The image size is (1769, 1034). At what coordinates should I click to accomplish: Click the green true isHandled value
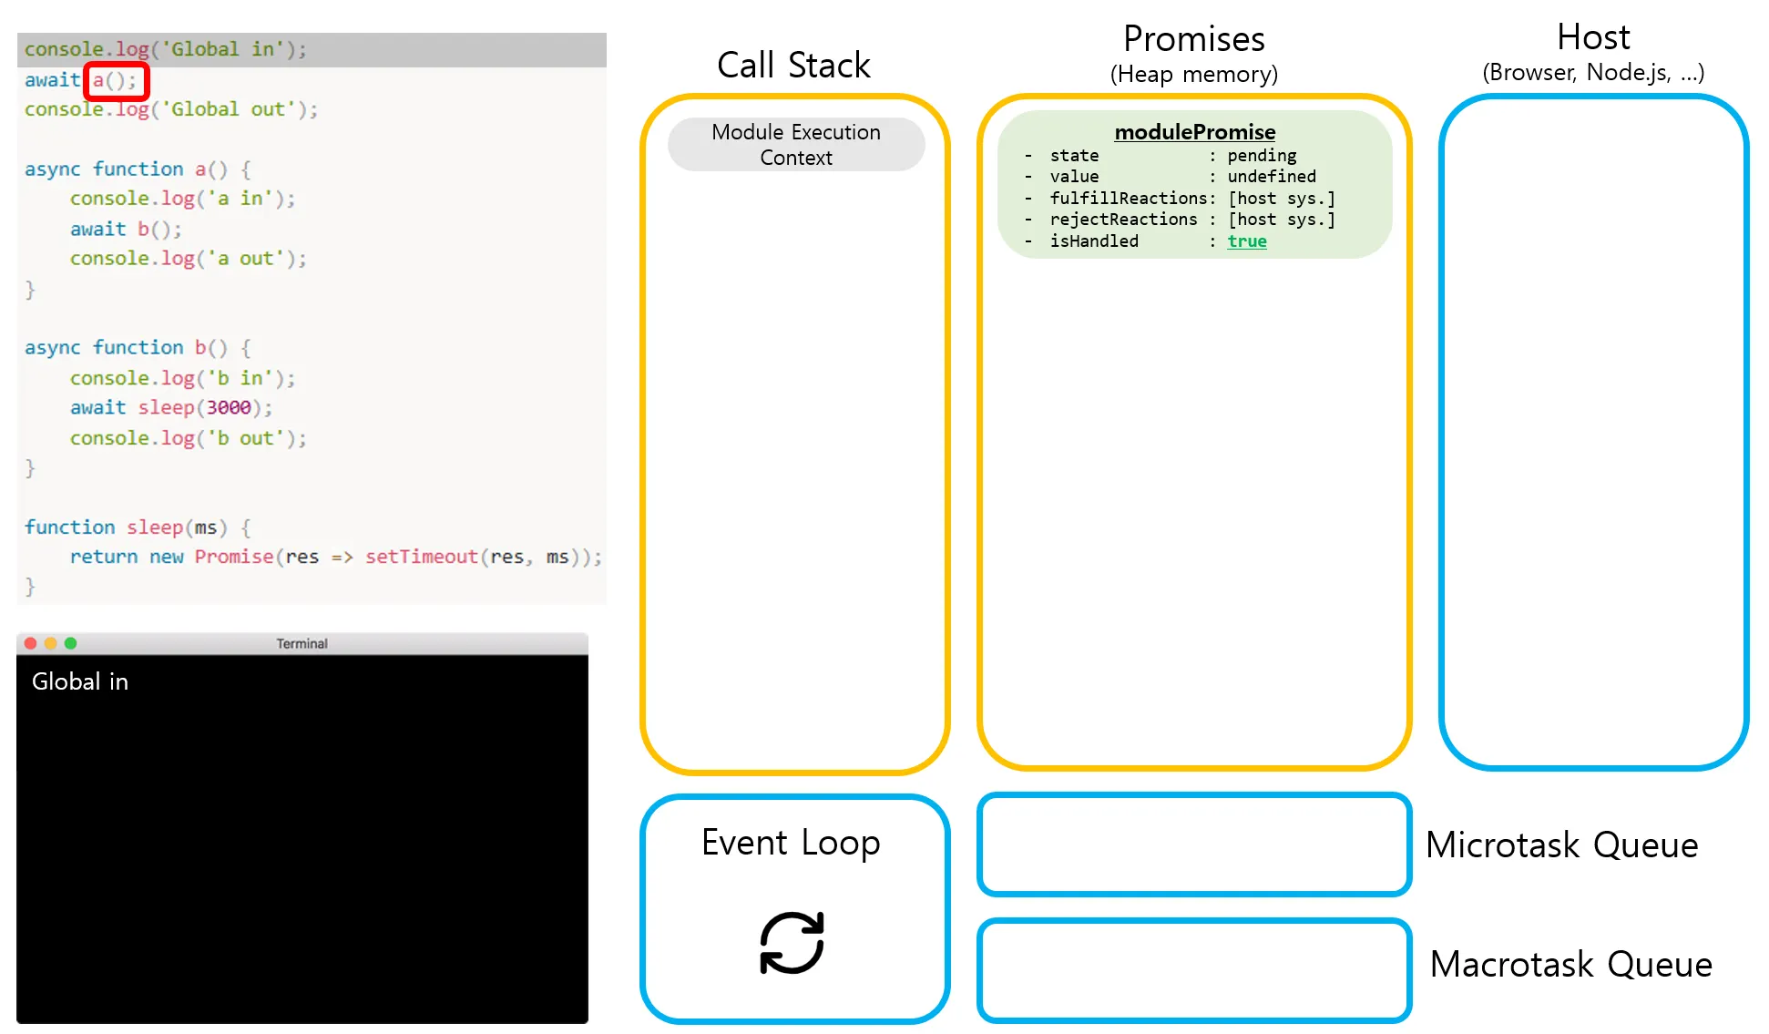pyautogui.click(x=1246, y=241)
